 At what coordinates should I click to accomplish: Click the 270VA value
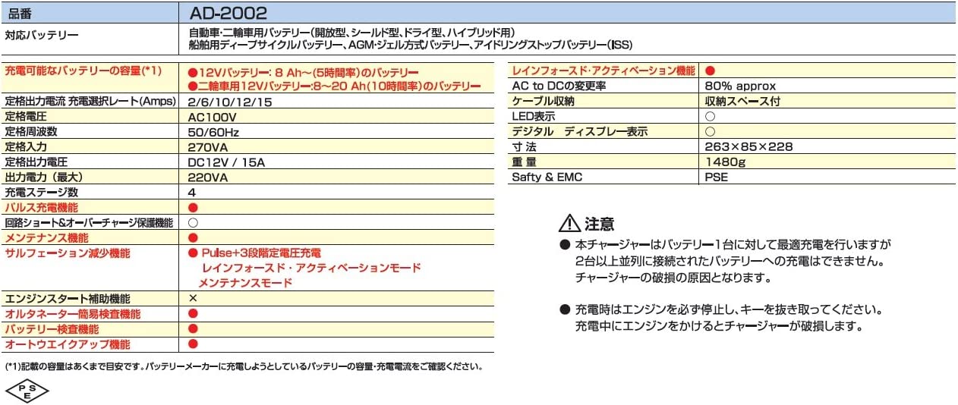point(207,147)
